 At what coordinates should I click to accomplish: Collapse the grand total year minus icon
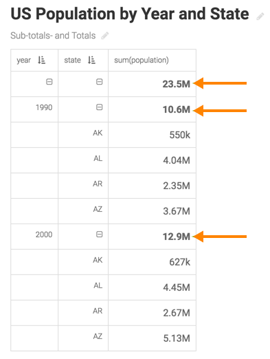coord(49,82)
